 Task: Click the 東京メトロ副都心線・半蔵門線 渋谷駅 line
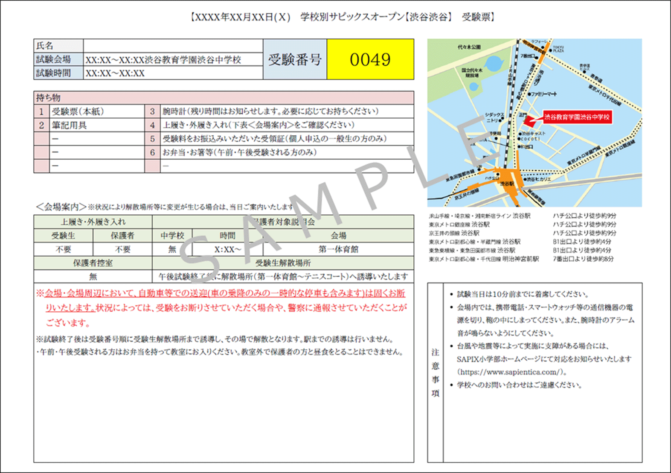(474, 242)
